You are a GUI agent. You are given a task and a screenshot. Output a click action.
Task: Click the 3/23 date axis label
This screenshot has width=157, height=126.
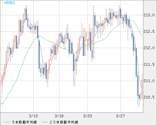point(88,116)
